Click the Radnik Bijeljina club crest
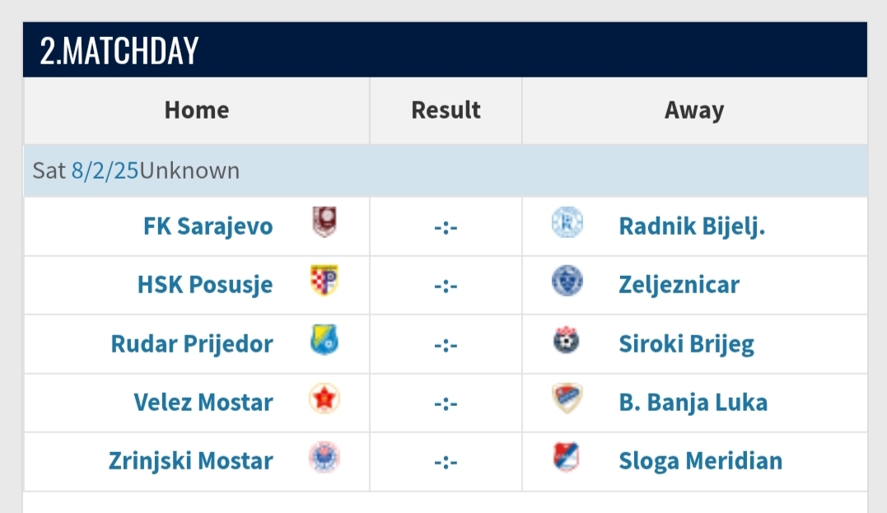 coord(567,222)
